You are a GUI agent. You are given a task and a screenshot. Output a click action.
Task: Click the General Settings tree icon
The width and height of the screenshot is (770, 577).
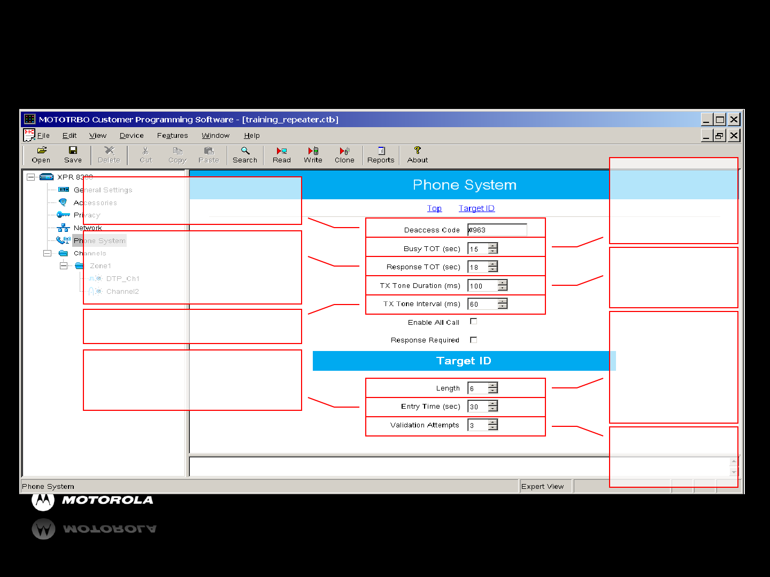64,190
